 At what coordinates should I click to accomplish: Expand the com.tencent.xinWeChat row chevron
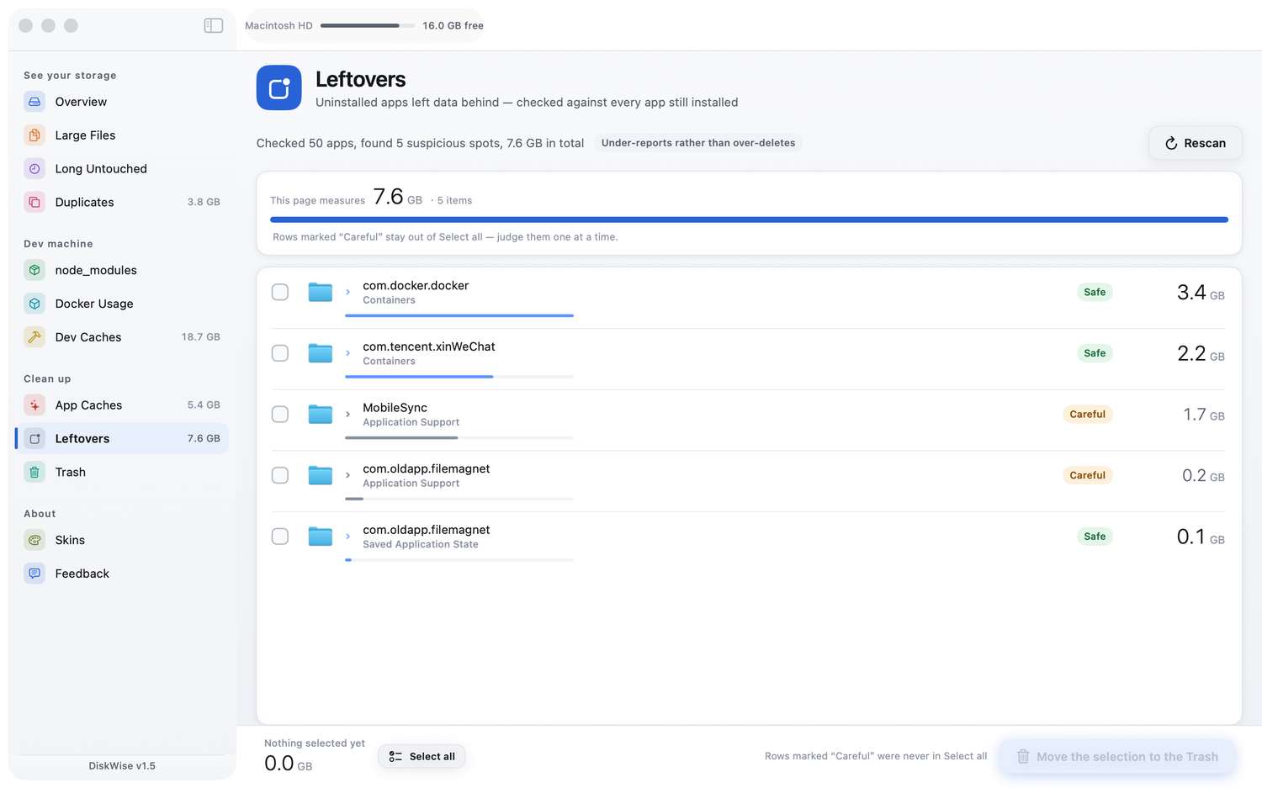tap(348, 353)
